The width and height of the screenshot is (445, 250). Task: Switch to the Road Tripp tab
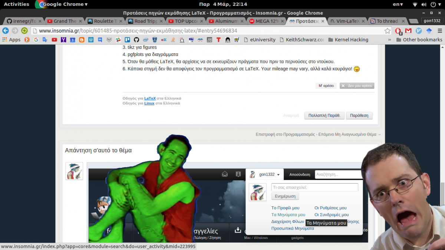[x=145, y=21]
